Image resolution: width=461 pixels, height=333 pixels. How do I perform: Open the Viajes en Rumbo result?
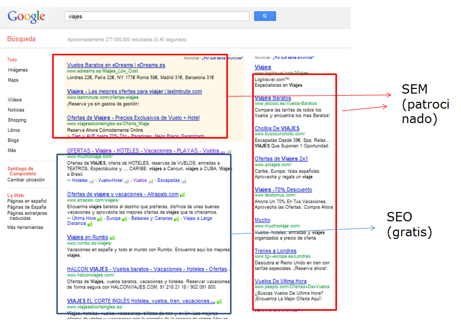click(x=88, y=237)
